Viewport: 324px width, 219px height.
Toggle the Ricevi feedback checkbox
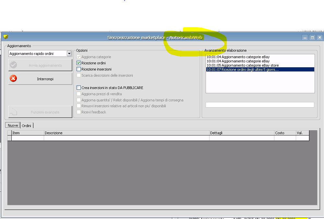click(x=78, y=112)
